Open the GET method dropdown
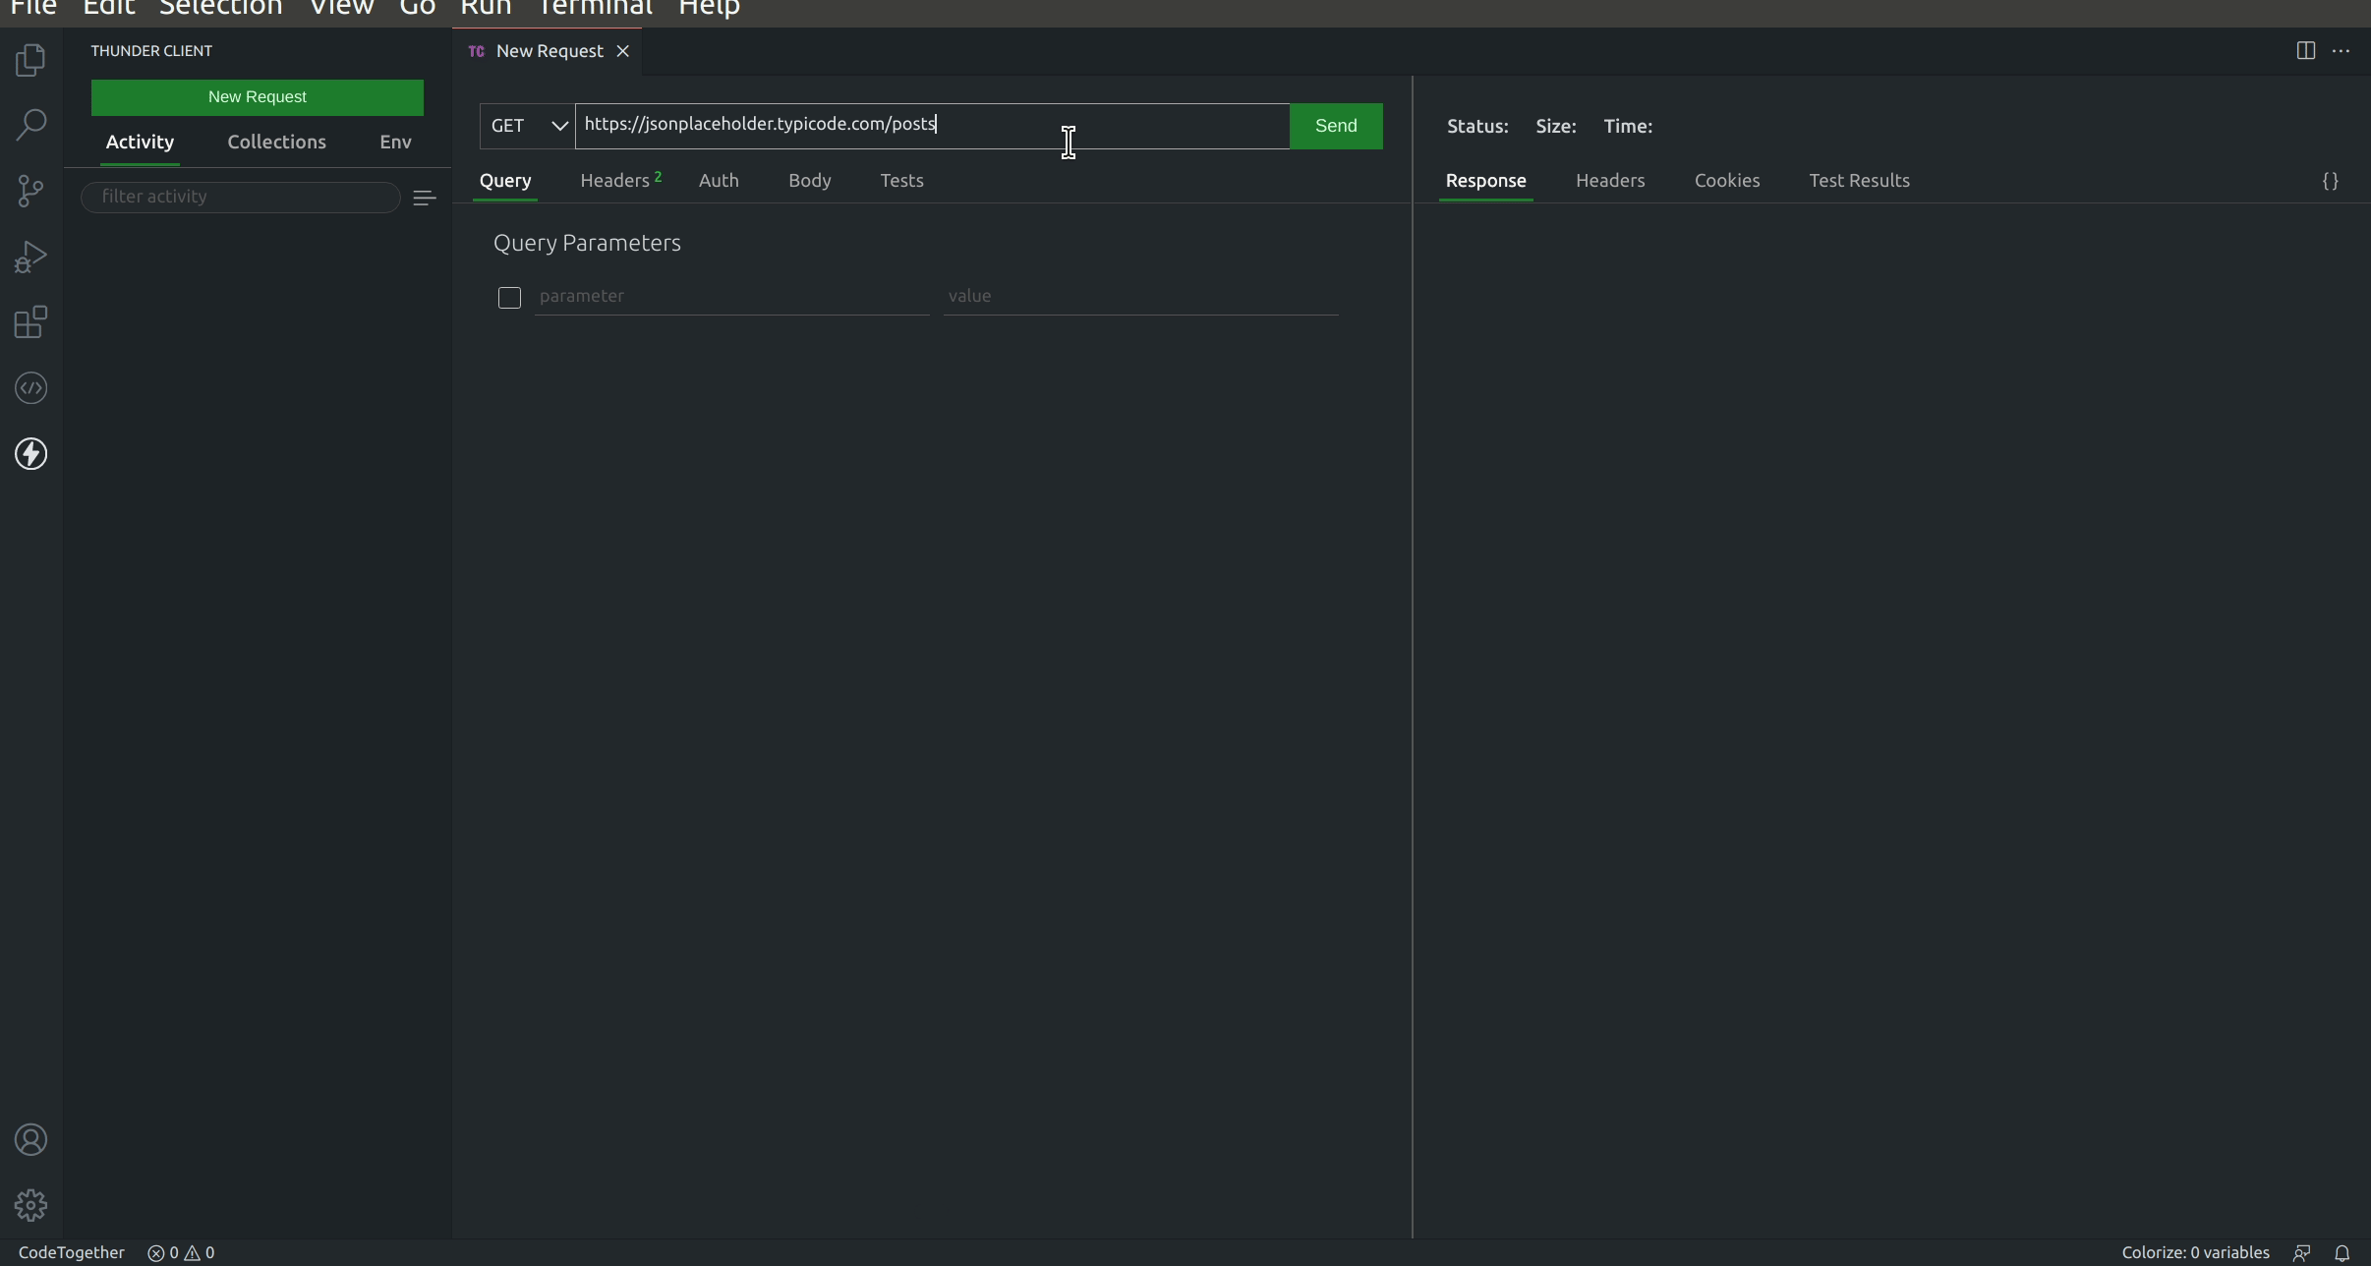2371x1266 pixels. [528, 126]
